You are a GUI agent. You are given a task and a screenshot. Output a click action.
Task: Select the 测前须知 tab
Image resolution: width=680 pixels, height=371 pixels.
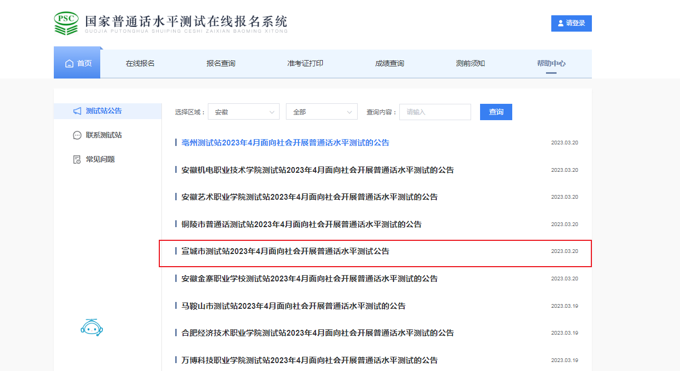click(470, 63)
